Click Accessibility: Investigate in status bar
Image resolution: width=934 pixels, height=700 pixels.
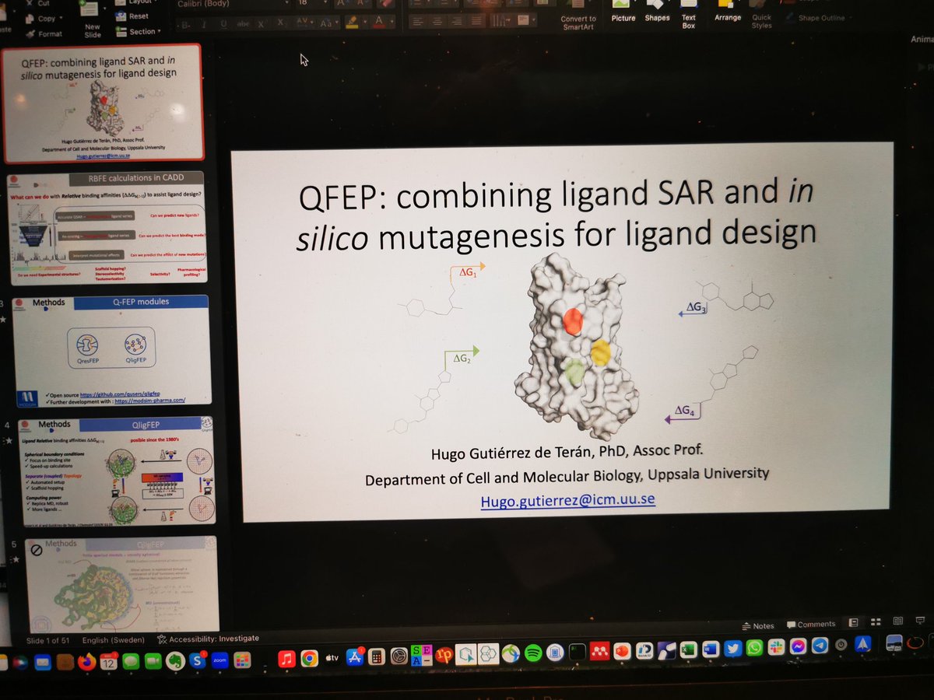(x=209, y=638)
